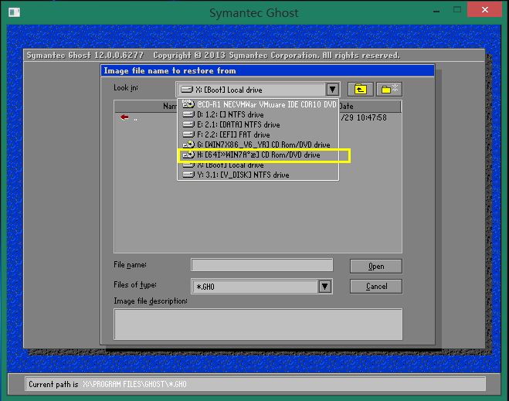
Task: Click the Image file description box
Action: [258, 324]
